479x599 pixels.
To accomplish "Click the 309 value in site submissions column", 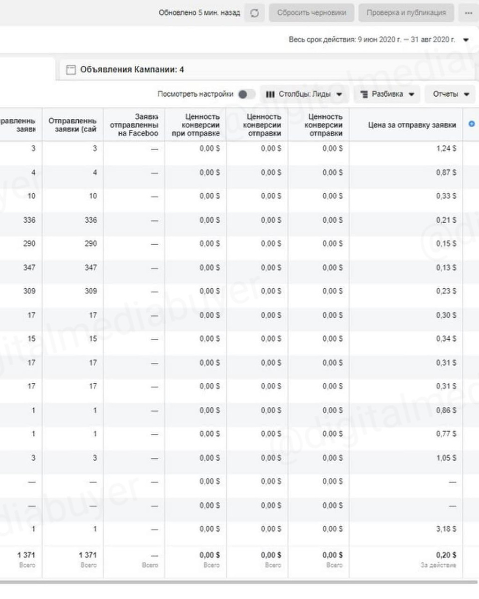I will coord(91,291).
